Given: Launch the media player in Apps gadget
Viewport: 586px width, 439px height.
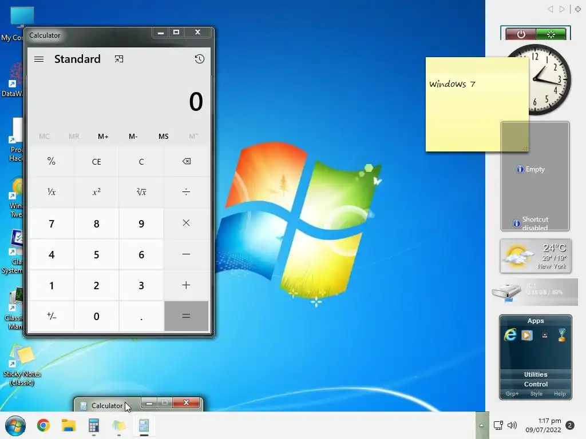Looking at the screenshot, I should click(527, 335).
